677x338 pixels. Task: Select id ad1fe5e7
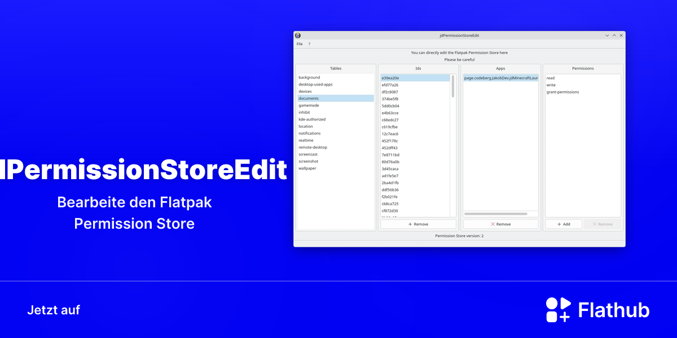[x=415, y=176]
